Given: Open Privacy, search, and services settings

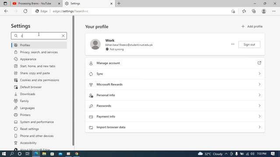Looking at the screenshot, I should (x=39, y=52).
